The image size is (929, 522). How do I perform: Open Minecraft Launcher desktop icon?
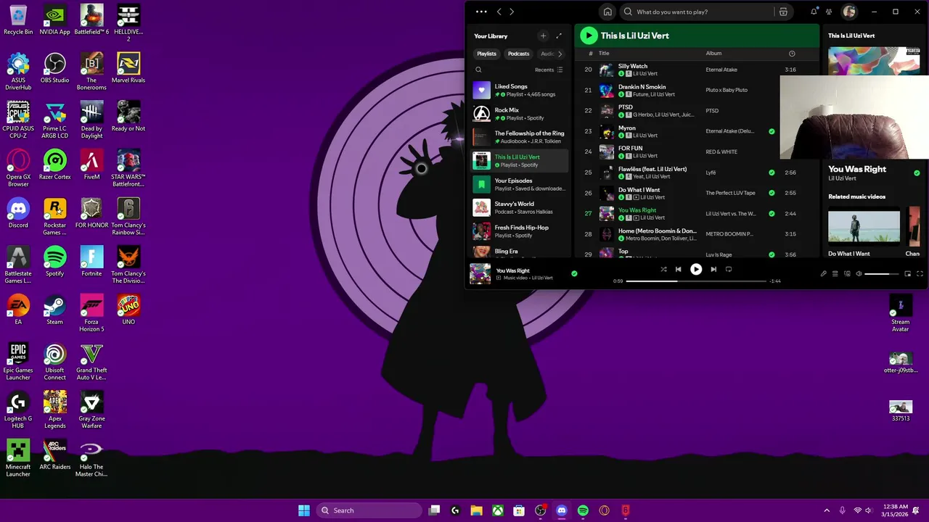[x=18, y=458]
